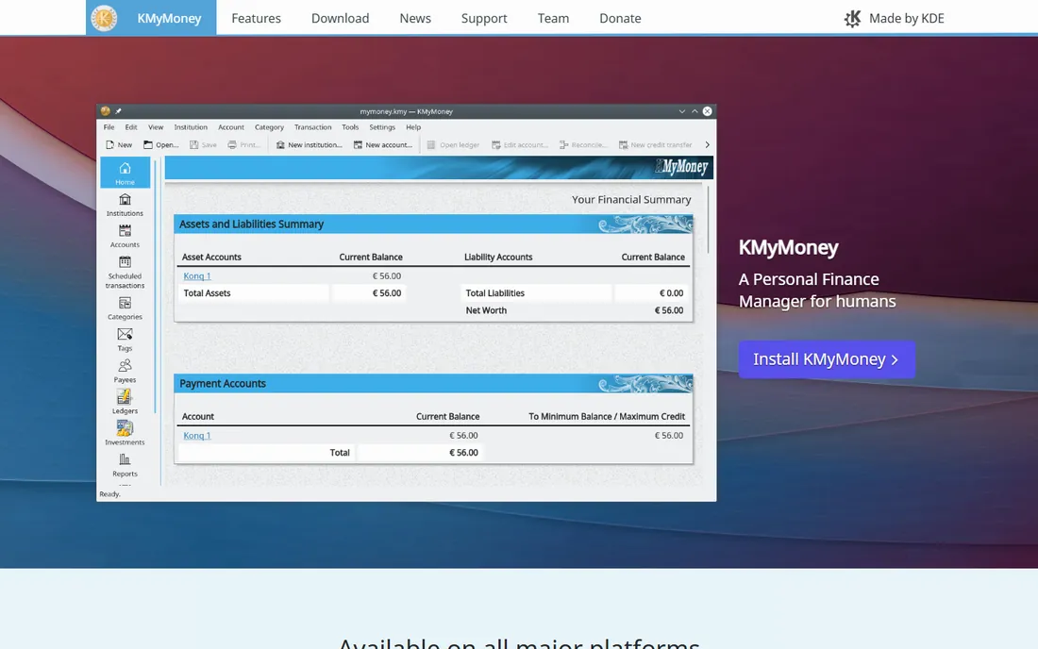Click 'To Minimum Balance / Maximum Credit' column header
1038x649 pixels.
coord(607,416)
